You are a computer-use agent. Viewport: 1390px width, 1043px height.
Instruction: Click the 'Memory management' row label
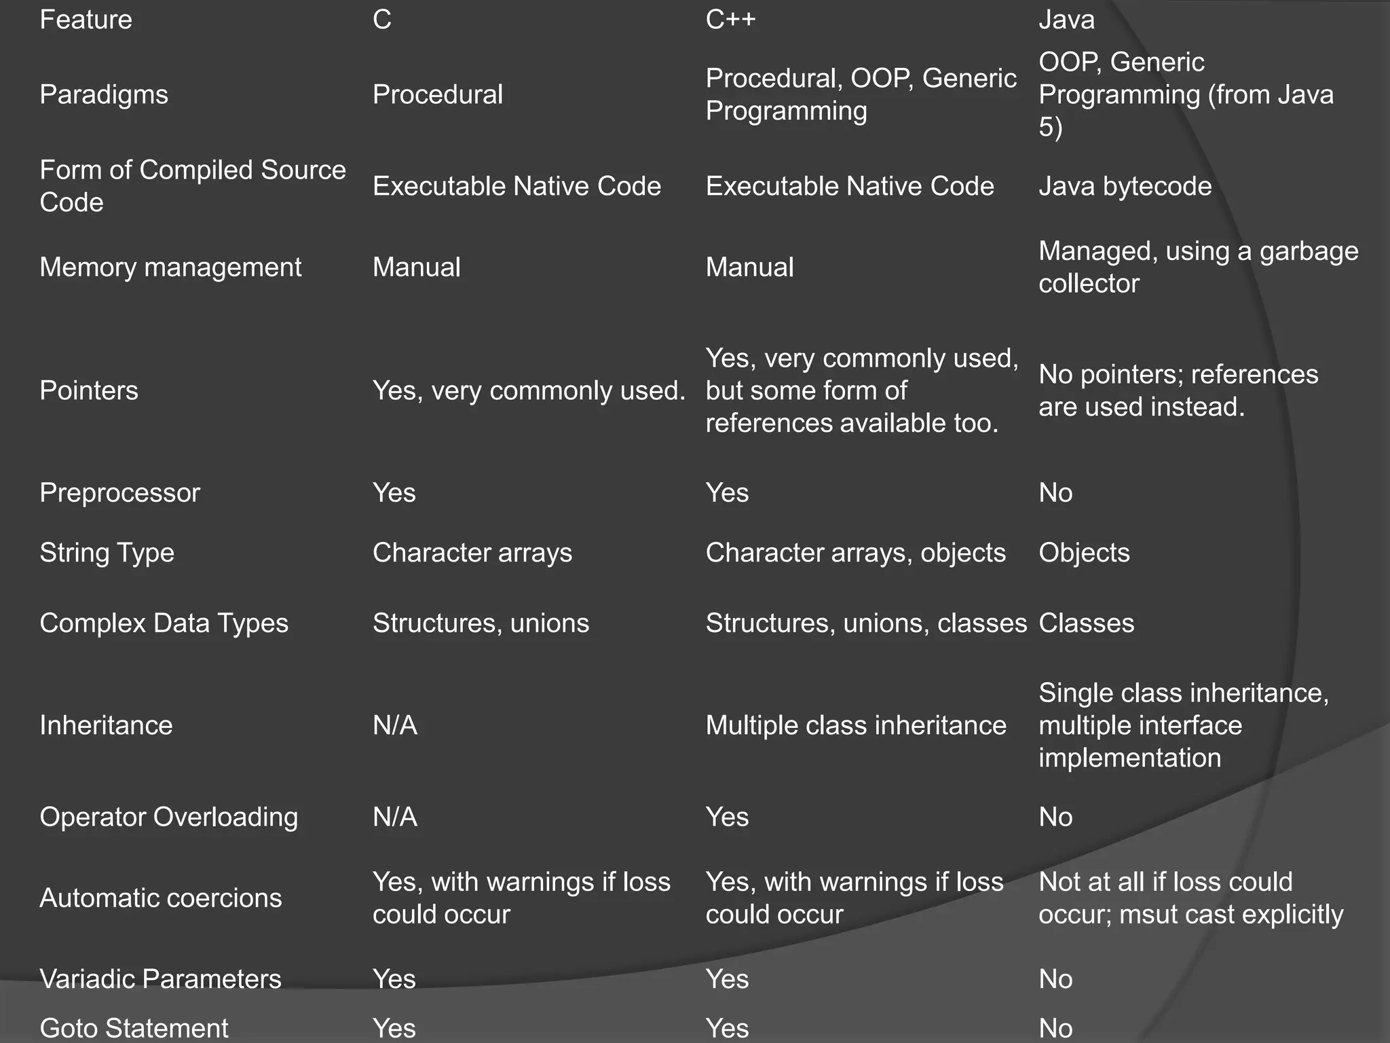click(x=170, y=267)
